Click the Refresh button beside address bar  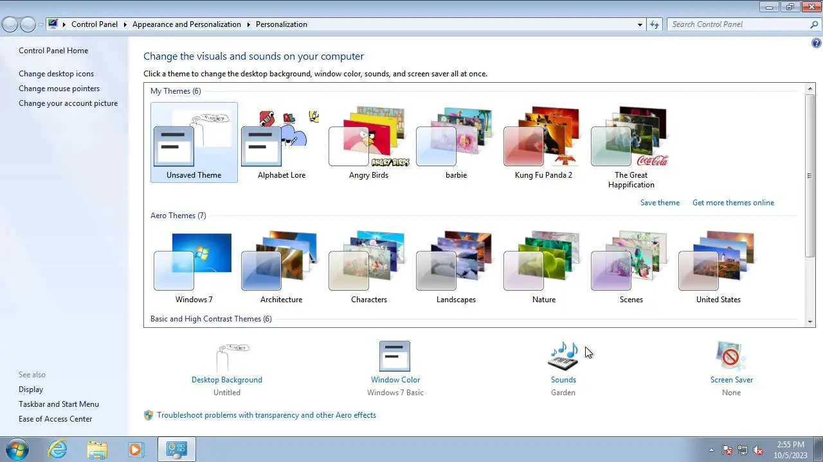click(x=655, y=24)
